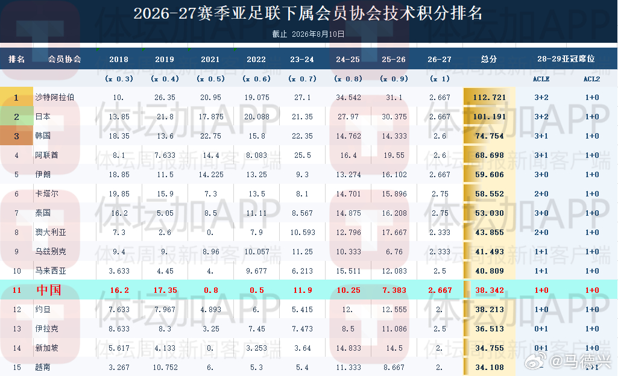Image resolution: width=618 pixels, height=376 pixels.
Task: Click the 会员协会 column header
Action: 65,59
